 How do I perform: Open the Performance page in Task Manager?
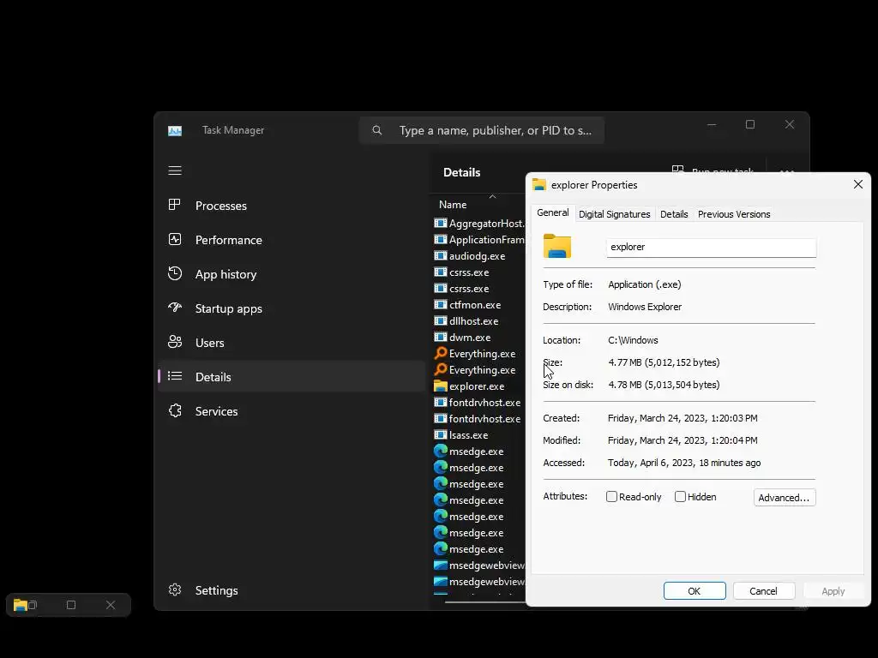click(292, 240)
